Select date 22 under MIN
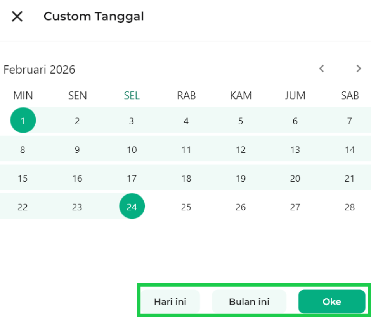Image resolution: width=371 pixels, height=331 pixels. point(23,207)
